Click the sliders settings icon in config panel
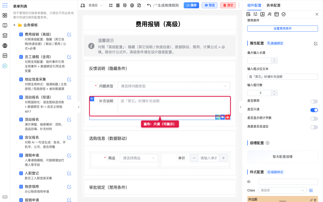Viewport: 323px width, 202px height. [255, 14]
